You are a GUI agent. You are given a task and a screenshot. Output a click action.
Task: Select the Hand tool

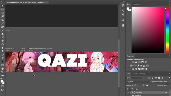pyautogui.click(x=2, y=69)
